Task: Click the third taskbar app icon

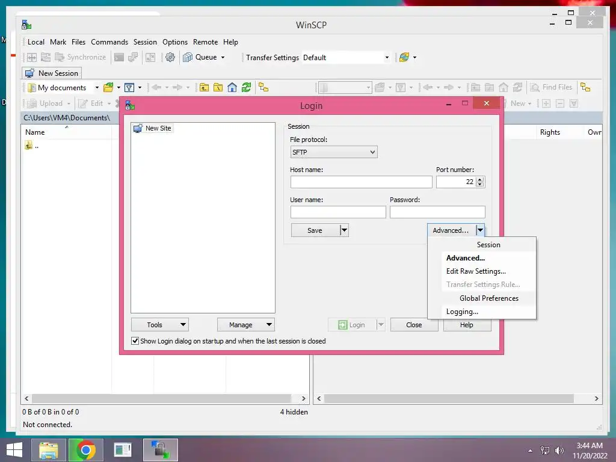Action: (123, 450)
